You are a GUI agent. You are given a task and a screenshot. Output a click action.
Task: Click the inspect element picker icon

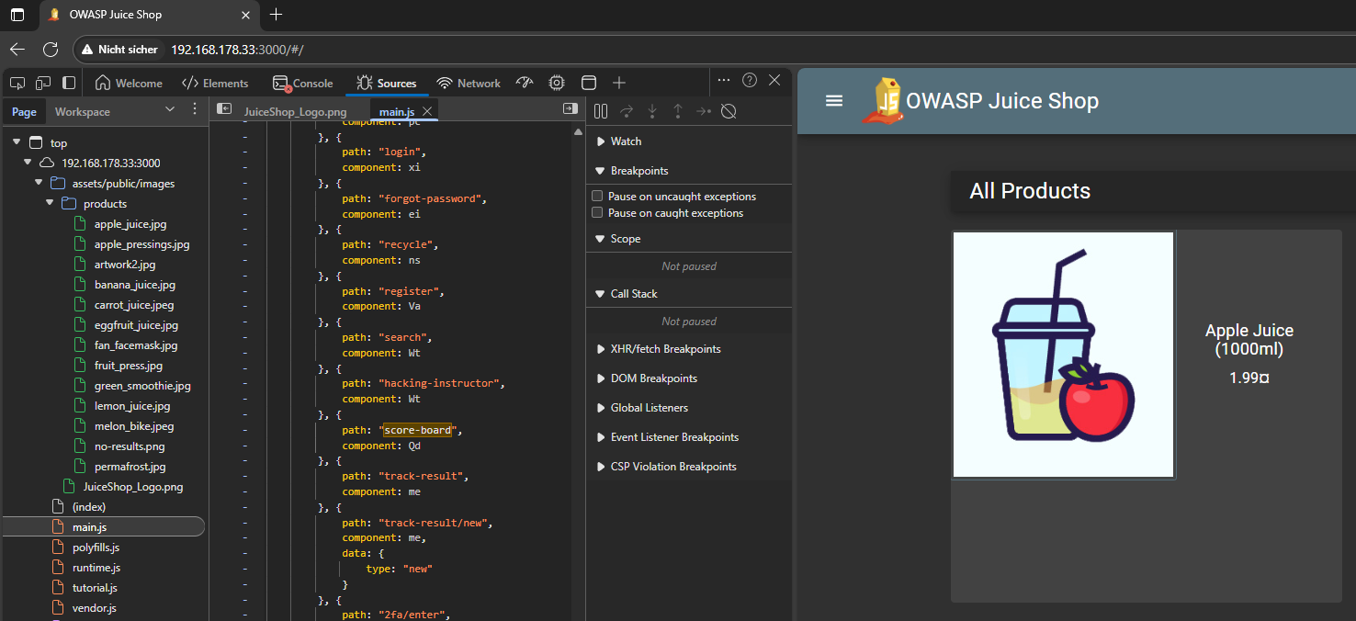(17, 83)
